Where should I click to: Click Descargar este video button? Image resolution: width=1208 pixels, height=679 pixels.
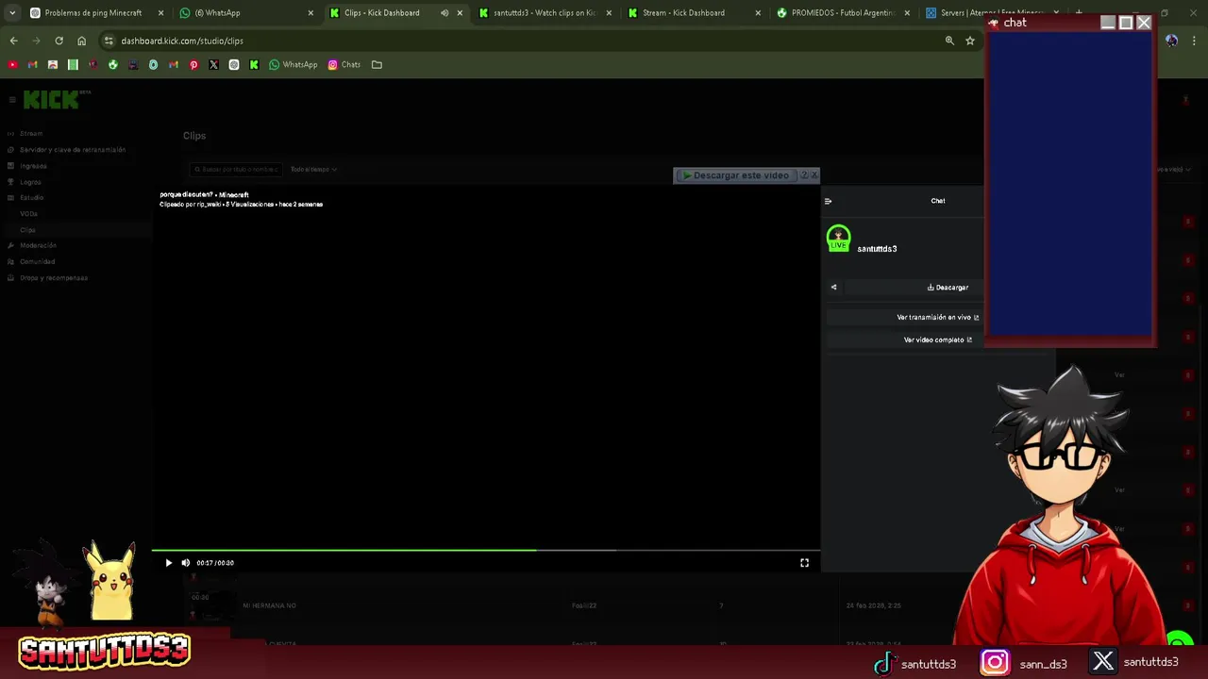click(x=736, y=175)
